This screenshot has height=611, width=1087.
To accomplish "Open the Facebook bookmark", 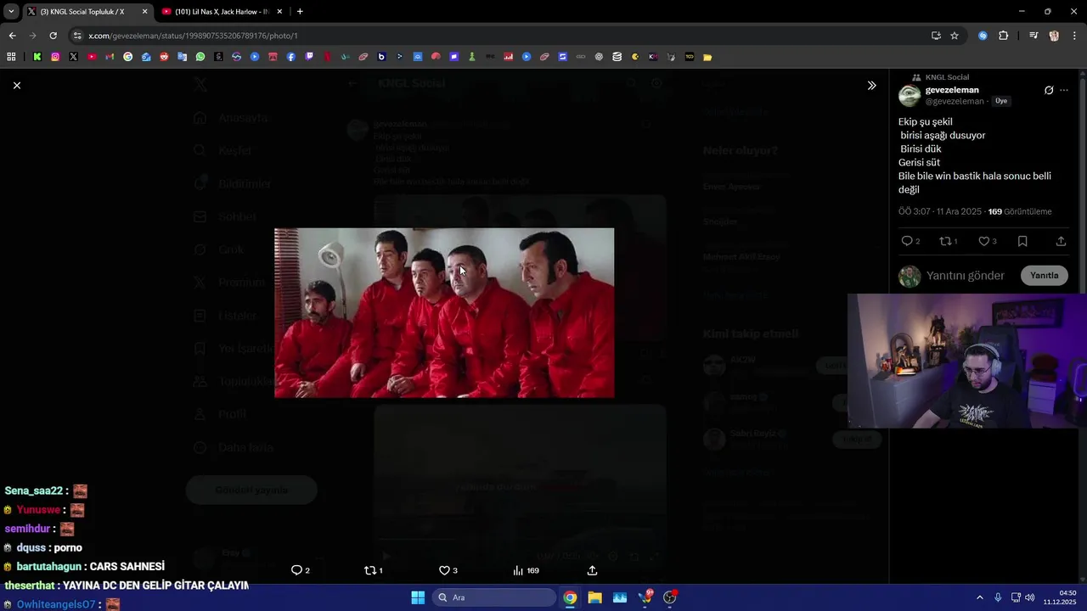I will coord(290,57).
